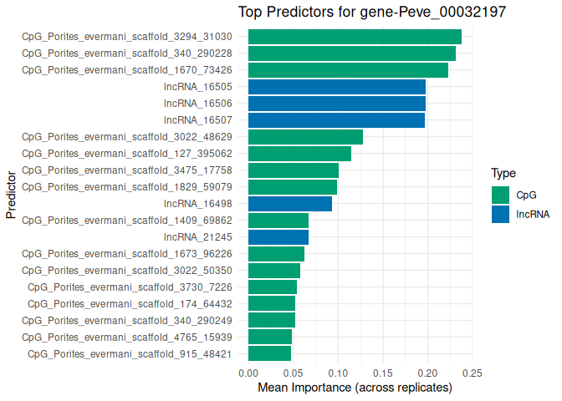Select the lncRNA_16505 bar
This screenshot has height=401, width=562.
coord(337,87)
